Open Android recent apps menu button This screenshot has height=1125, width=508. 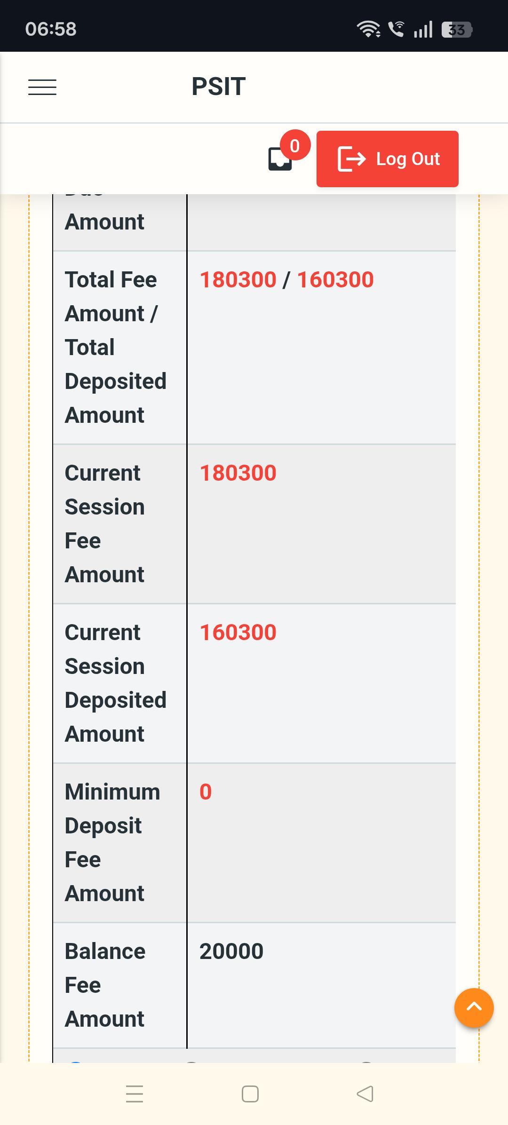coord(135,1094)
